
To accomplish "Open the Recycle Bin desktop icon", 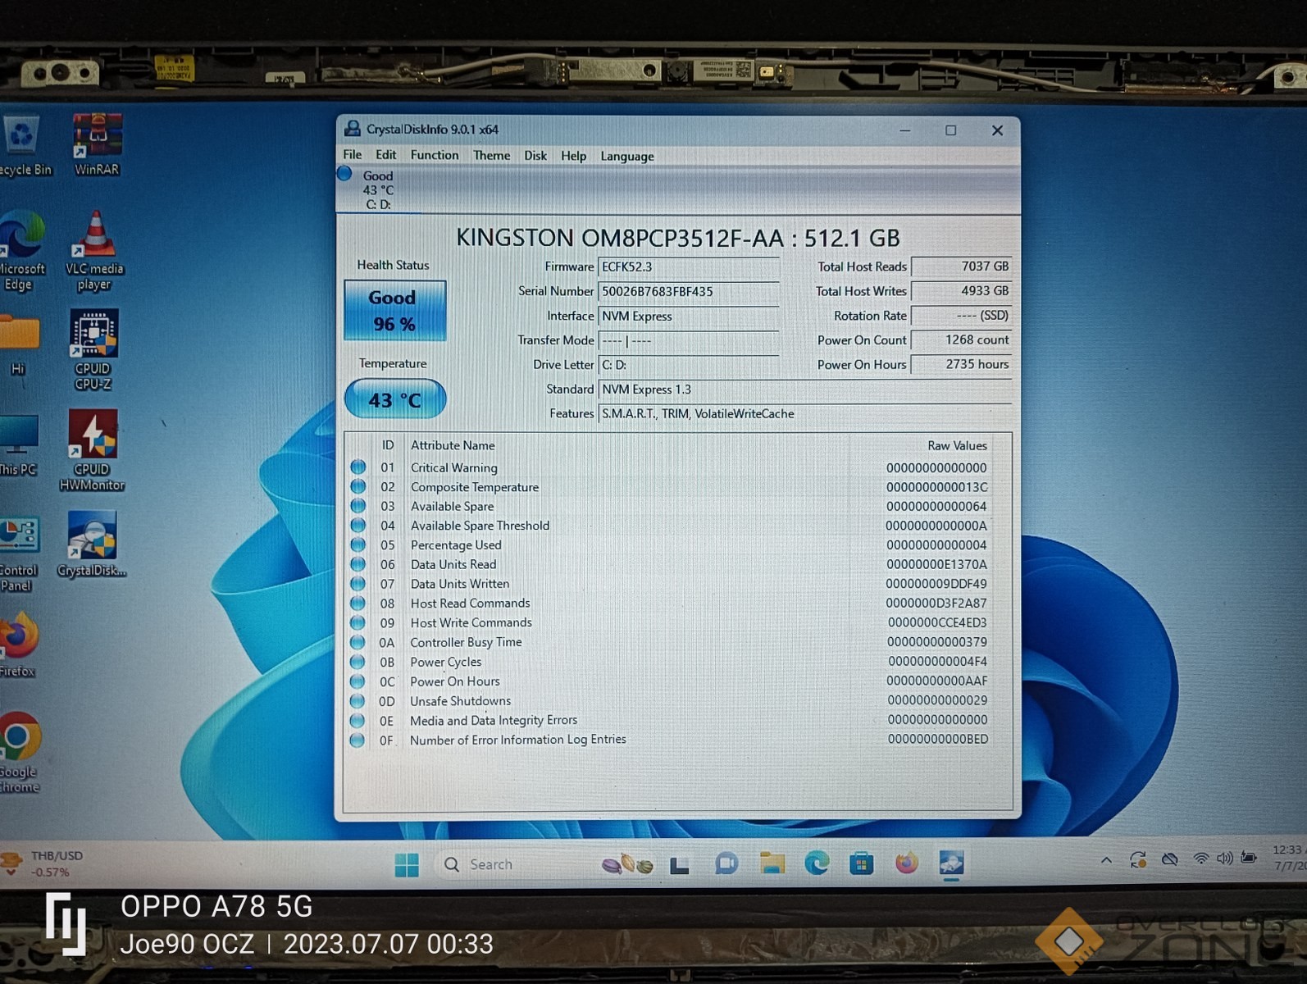I will tap(25, 146).
